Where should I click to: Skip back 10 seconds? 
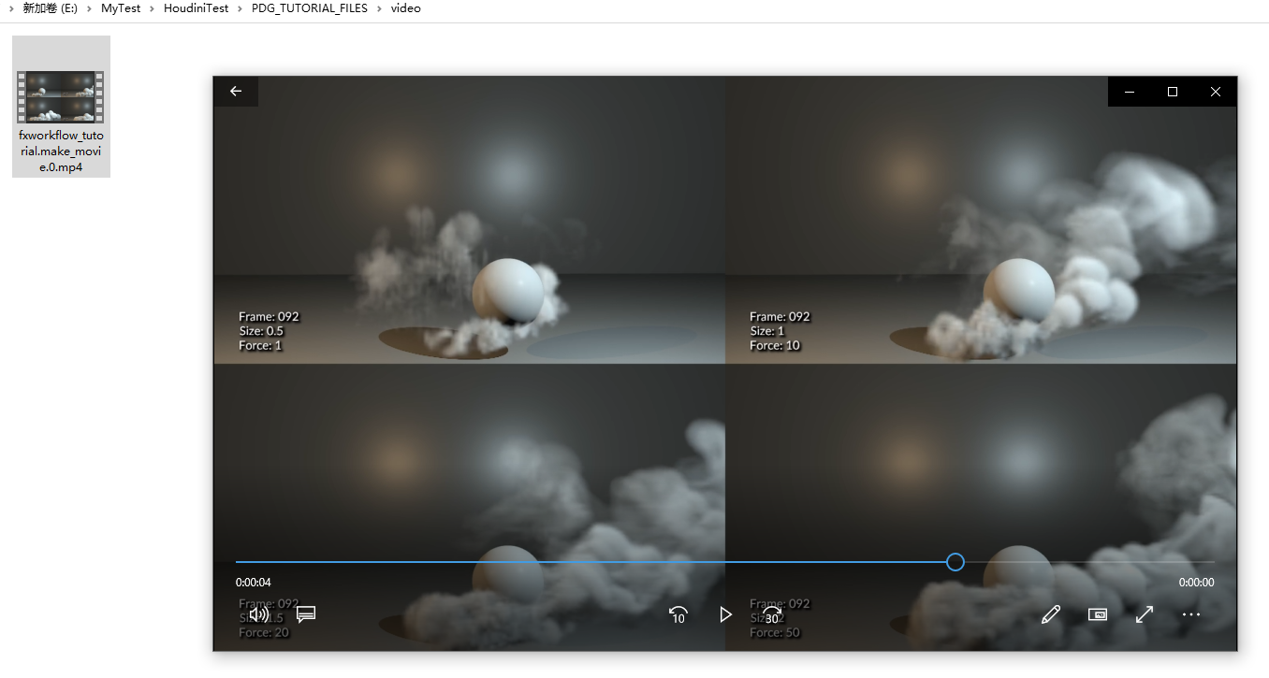coord(678,614)
